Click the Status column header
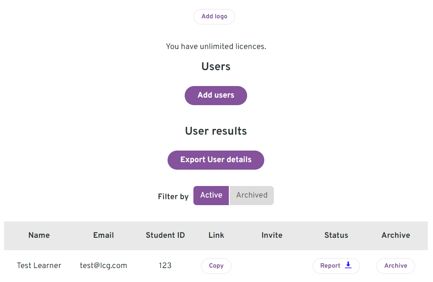433x282 pixels. pos(336,235)
